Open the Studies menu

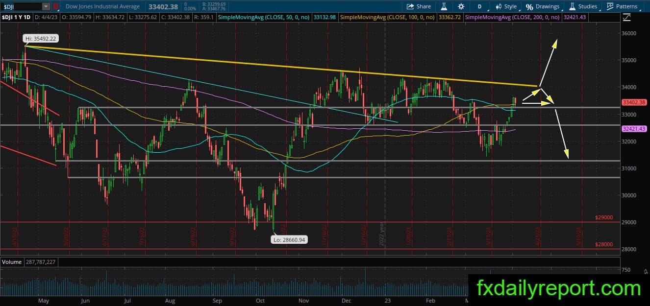pos(583,6)
